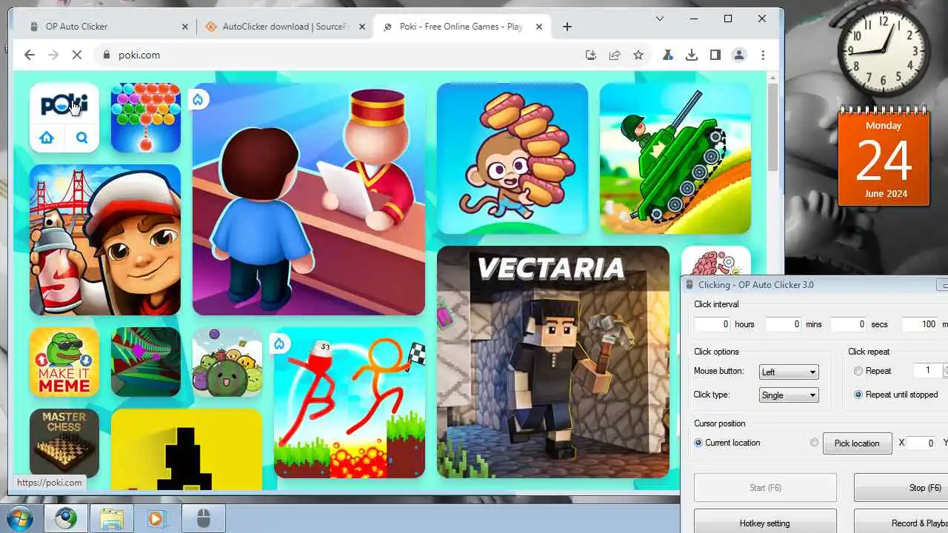Open the Windows Start menu
This screenshot has height=533, width=948.
20,518
